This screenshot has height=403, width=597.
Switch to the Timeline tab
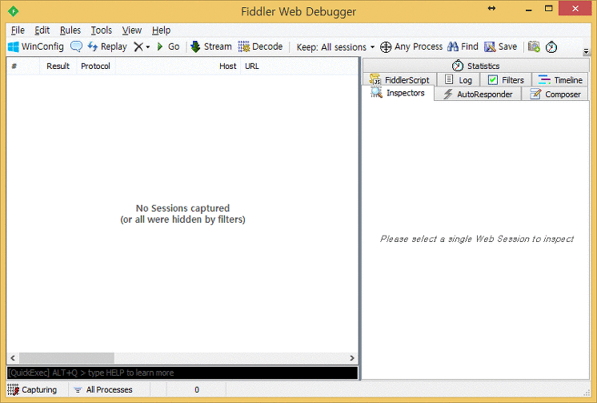pos(560,79)
